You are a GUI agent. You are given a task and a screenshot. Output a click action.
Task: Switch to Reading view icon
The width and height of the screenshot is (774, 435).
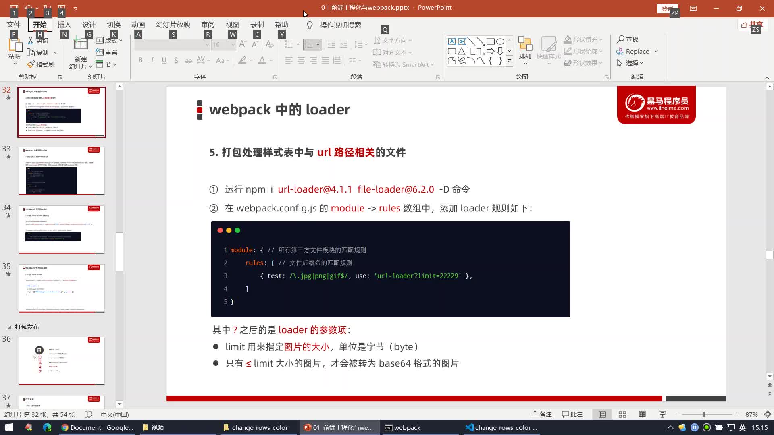pyautogui.click(x=643, y=414)
